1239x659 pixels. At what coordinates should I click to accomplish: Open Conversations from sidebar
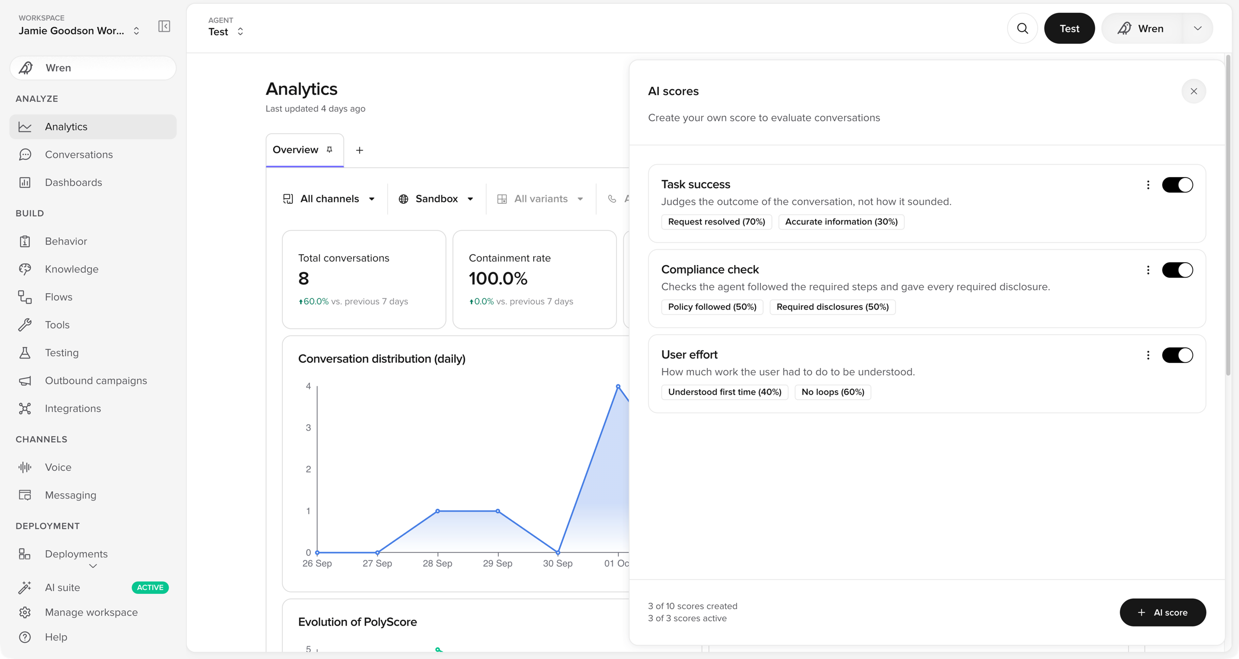click(x=93, y=154)
